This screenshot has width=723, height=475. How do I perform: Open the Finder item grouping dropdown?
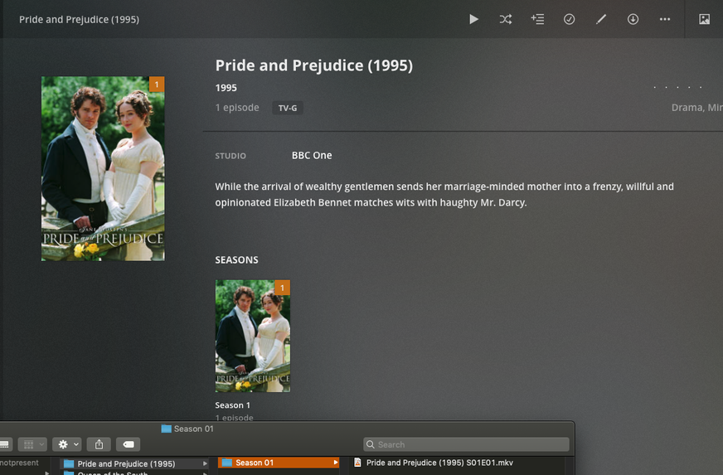click(x=32, y=444)
